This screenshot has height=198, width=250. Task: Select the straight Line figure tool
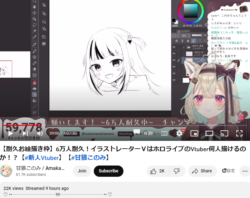[34, 106]
